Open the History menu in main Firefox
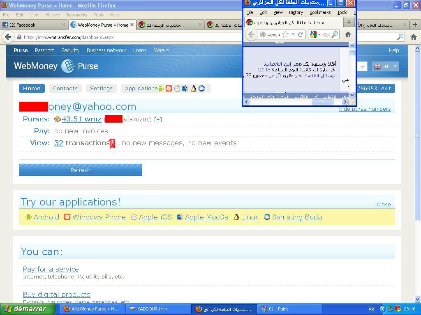 (x=52, y=15)
